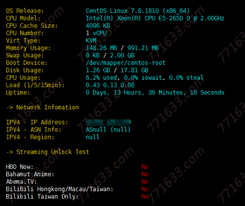Image resolution: width=245 pixels, height=206 pixels.
Task: Click the 1 vCPU value
Action: [x=96, y=33]
